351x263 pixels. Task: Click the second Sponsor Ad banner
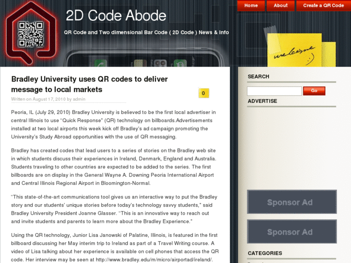point(292,232)
